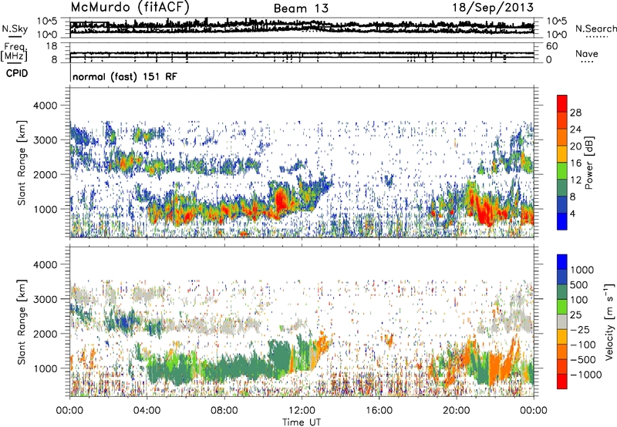Click the 1000 tick on Velocity colorbar
Viewport: 617px width, 427px height.
582,270
